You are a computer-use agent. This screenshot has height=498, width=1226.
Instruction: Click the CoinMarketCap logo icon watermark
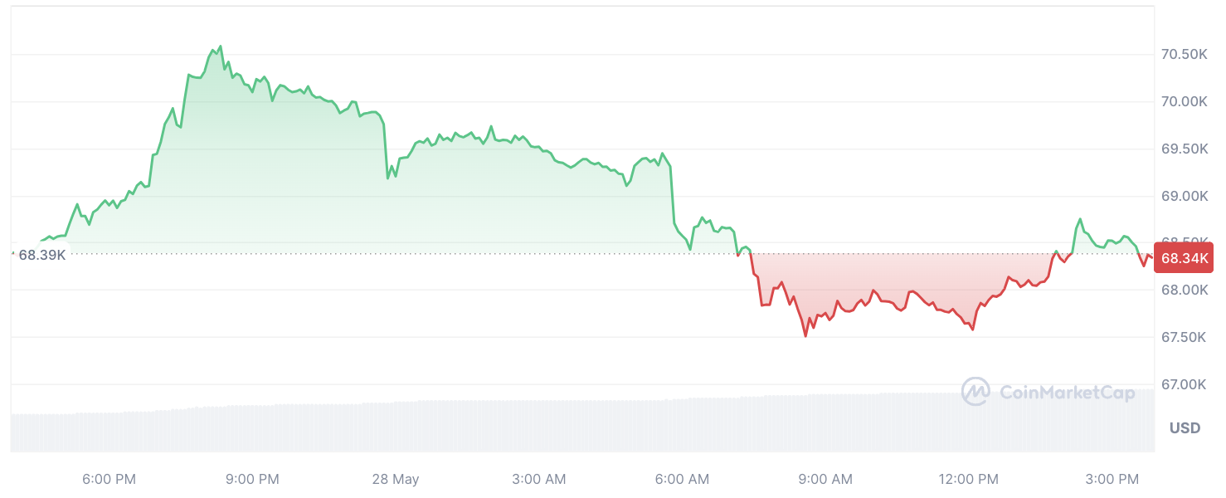tap(975, 392)
